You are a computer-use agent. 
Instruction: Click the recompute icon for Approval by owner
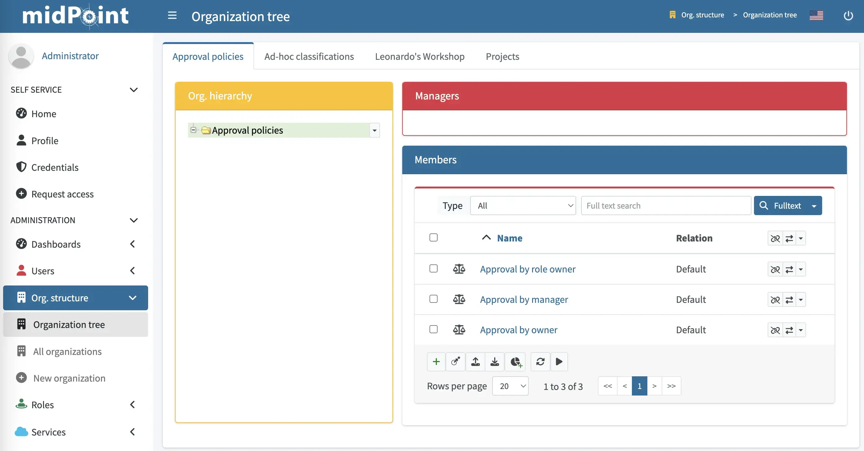coord(790,330)
